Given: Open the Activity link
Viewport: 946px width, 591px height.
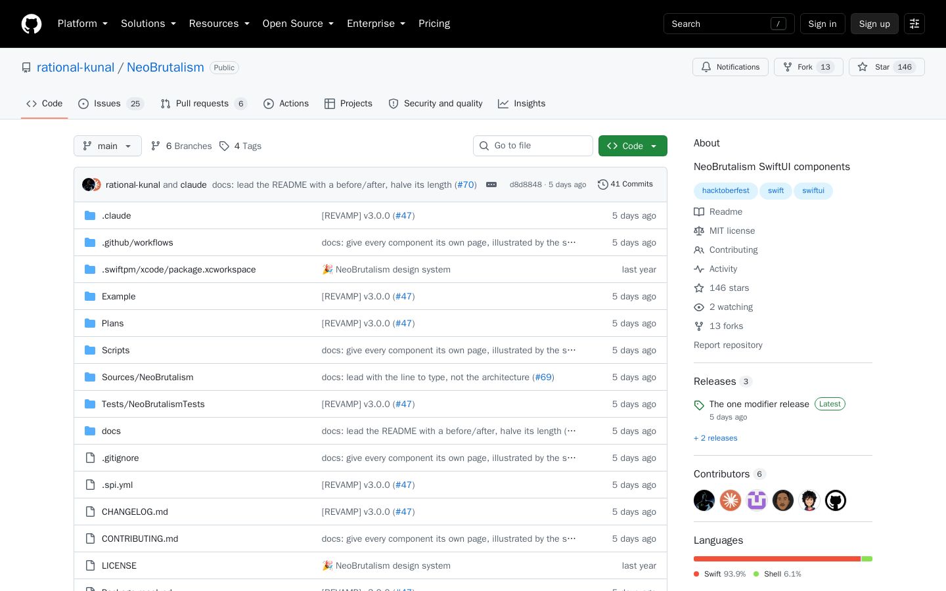Looking at the screenshot, I should pos(715,269).
